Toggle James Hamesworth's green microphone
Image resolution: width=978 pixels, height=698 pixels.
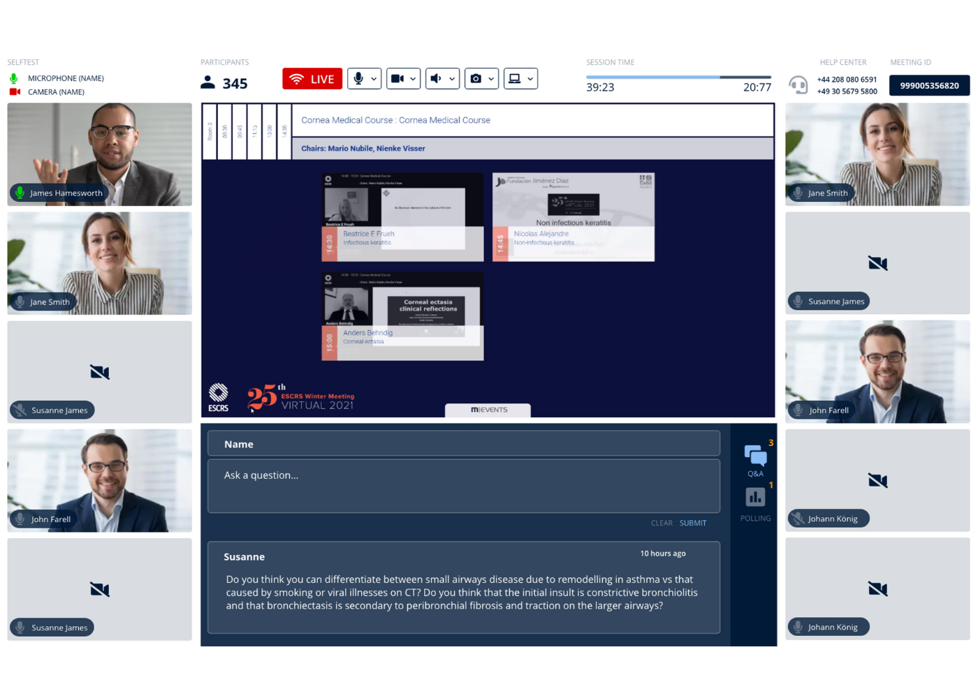pyautogui.click(x=20, y=193)
